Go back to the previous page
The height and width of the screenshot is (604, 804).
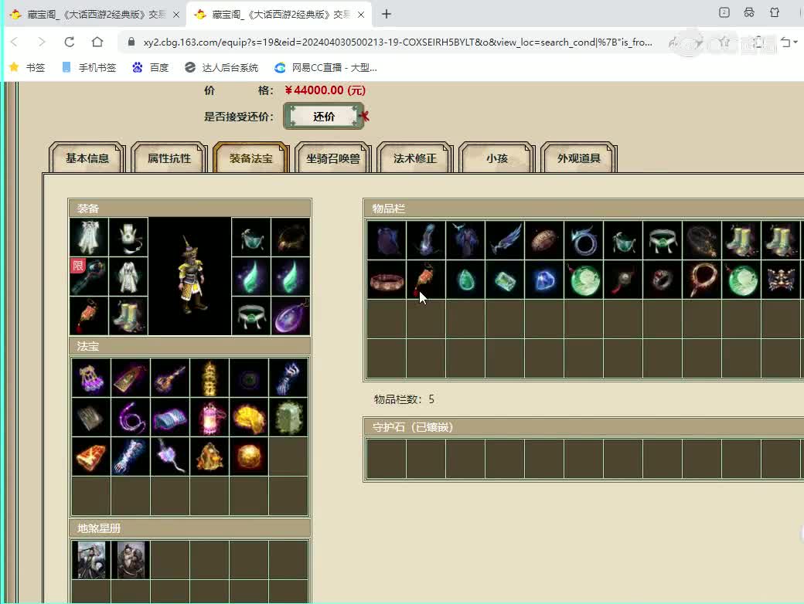15,42
